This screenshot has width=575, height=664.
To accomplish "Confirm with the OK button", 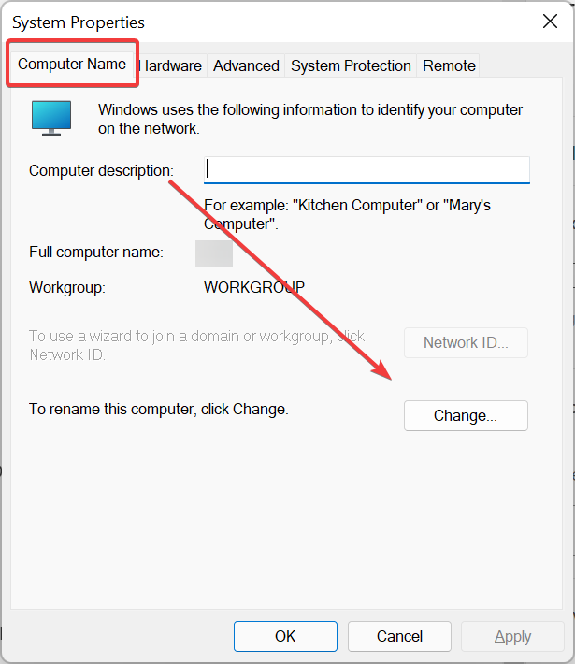I will coord(285,636).
